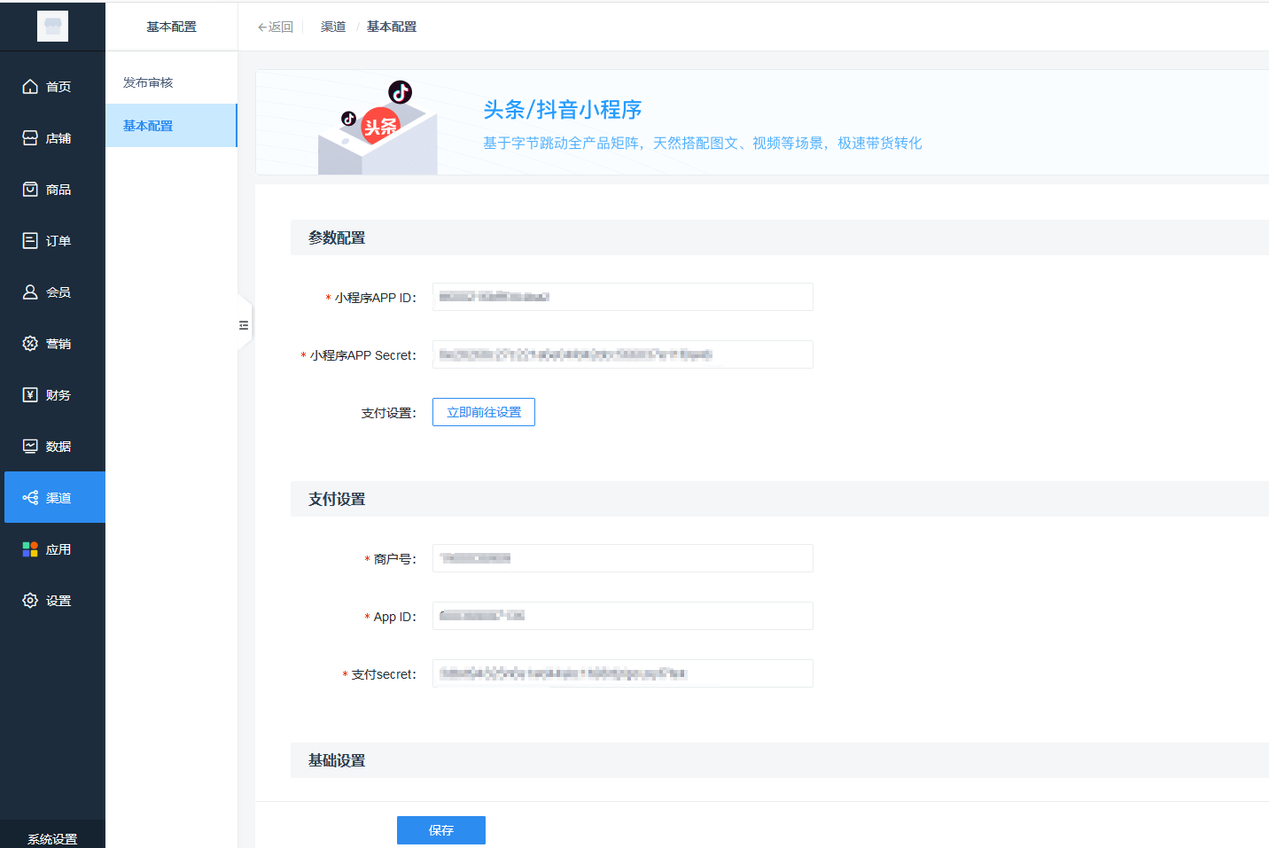
Task: Click the 支付secret text field
Action: pyautogui.click(x=622, y=673)
